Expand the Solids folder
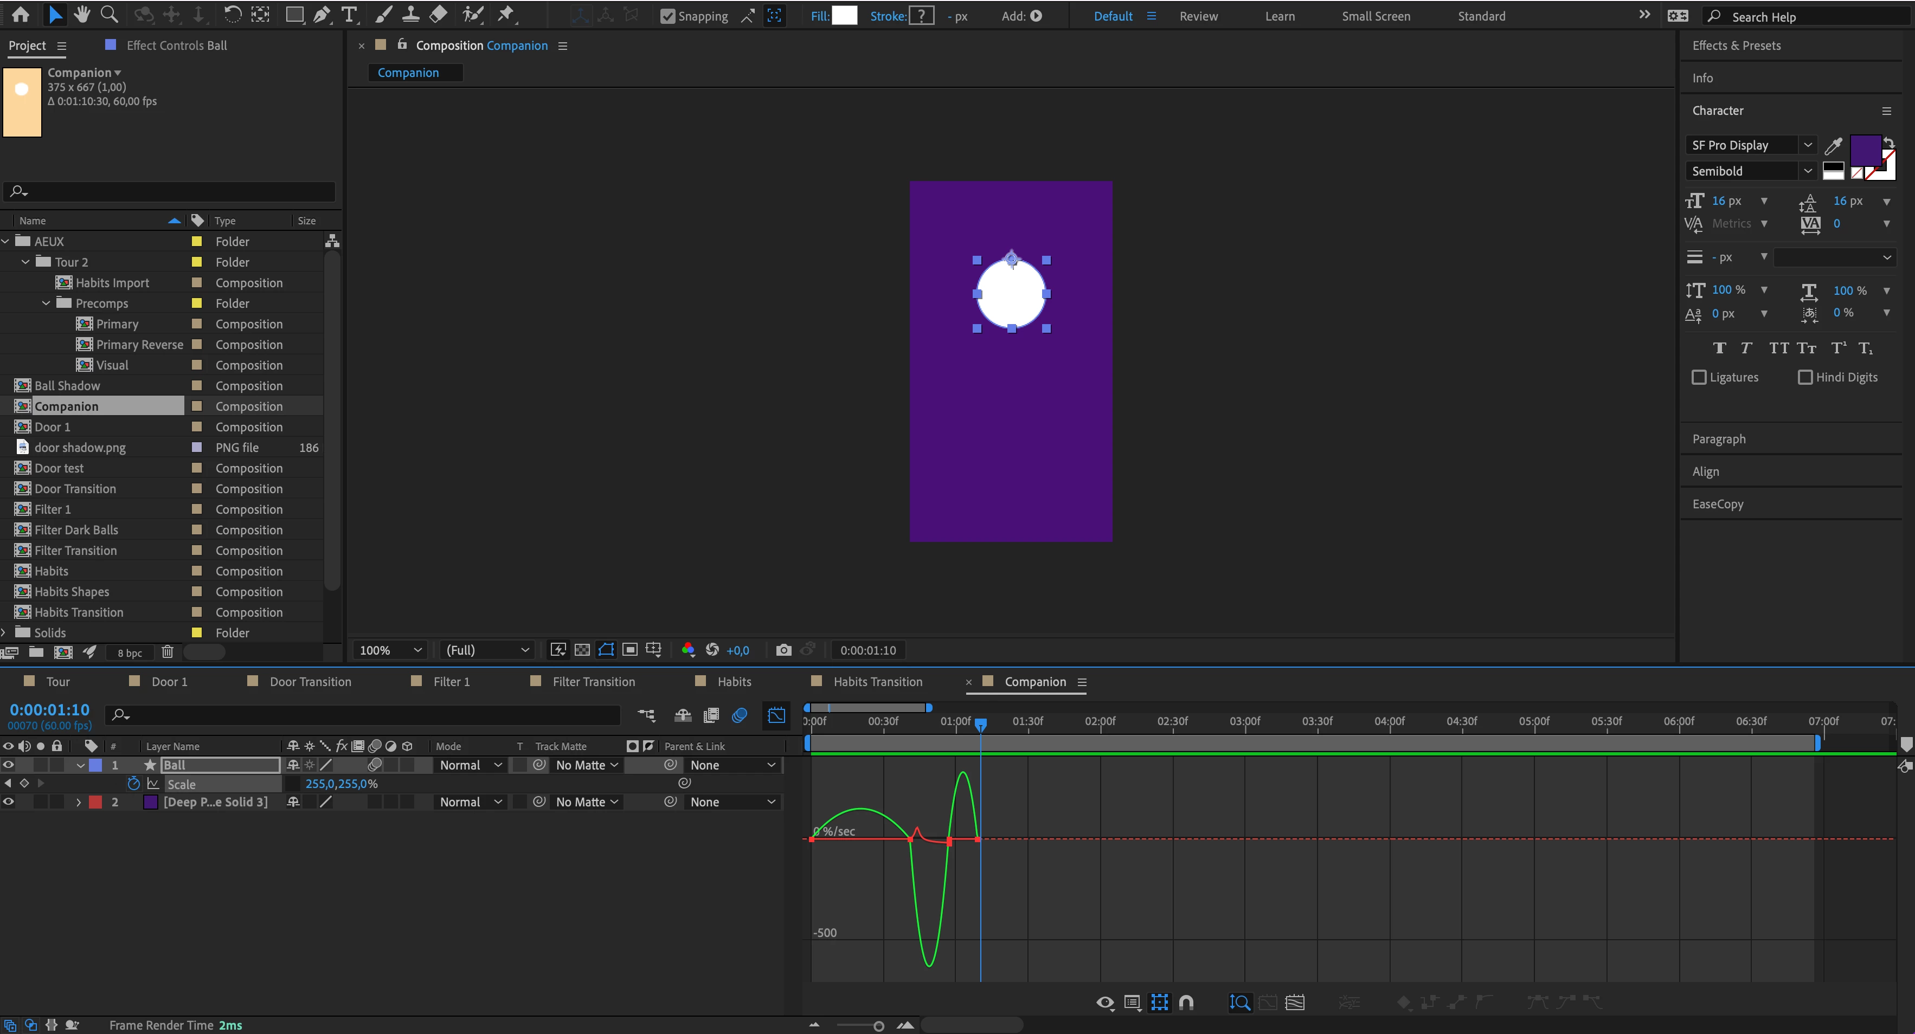1915x1034 pixels. tap(4, 633)
